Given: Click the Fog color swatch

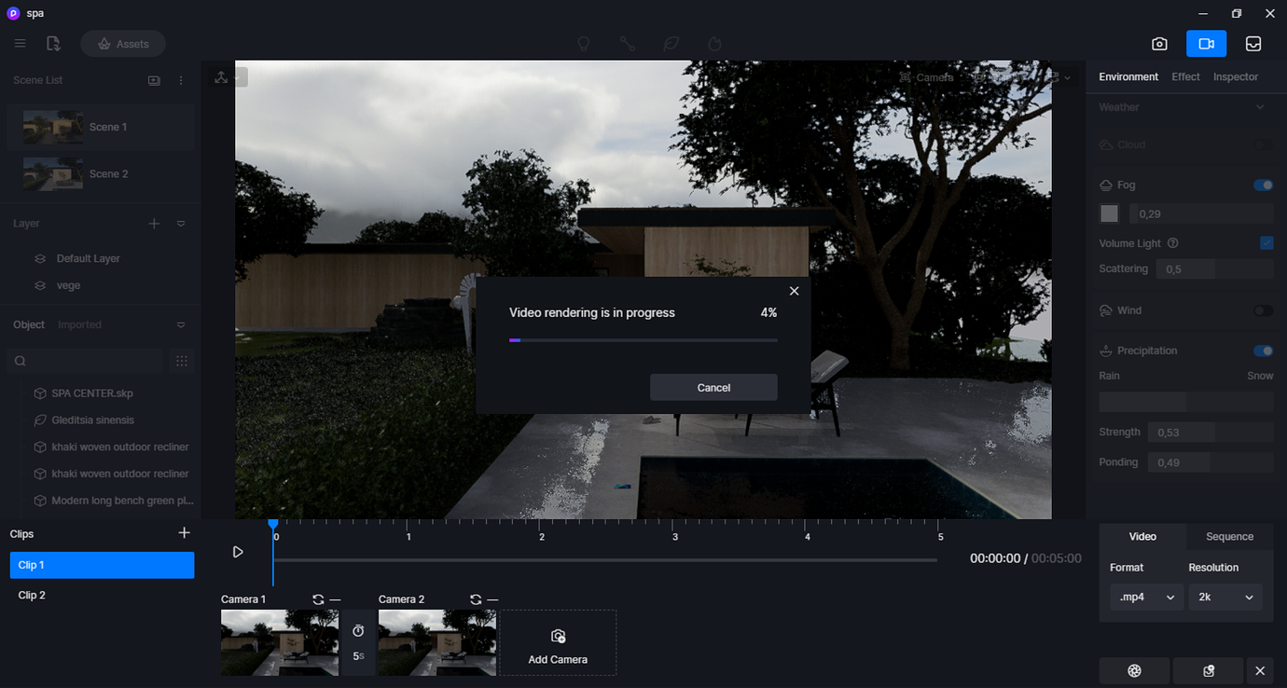Looking at the screenshot, I should pyautogui.click(x=1109, y=213).
